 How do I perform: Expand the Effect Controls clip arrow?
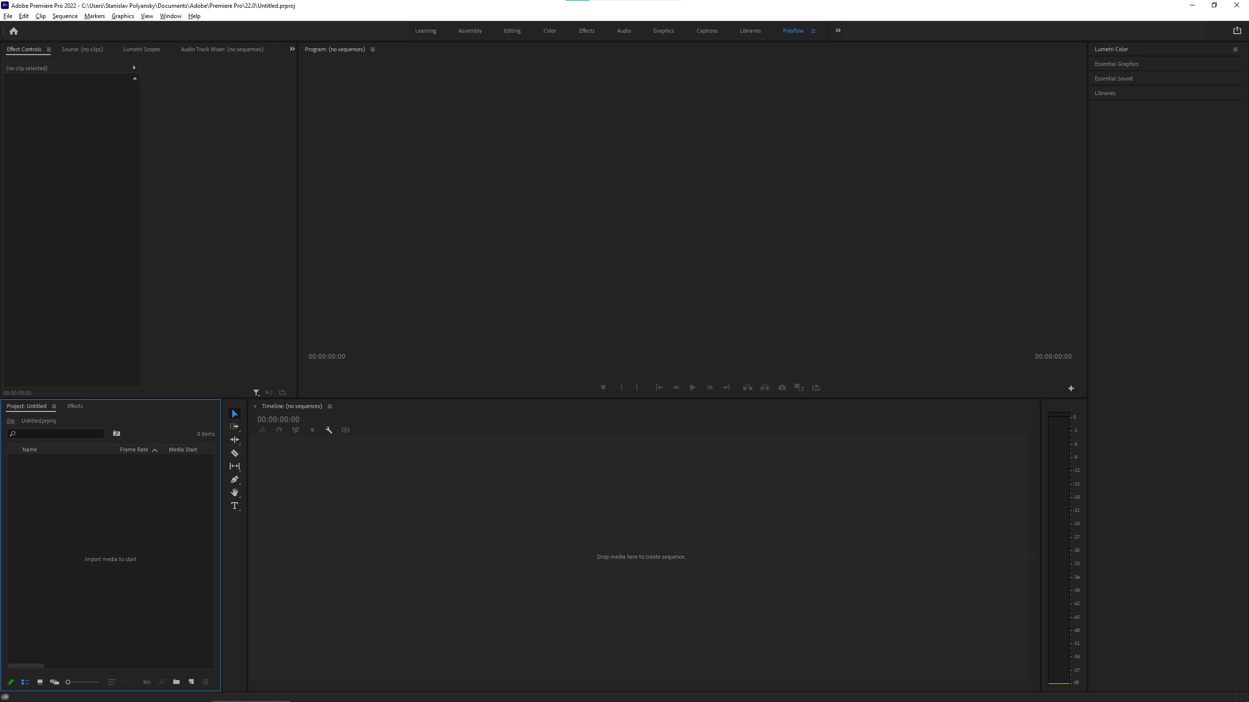point(134,68)
